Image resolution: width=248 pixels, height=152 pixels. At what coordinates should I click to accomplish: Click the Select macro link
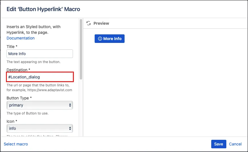16,144
